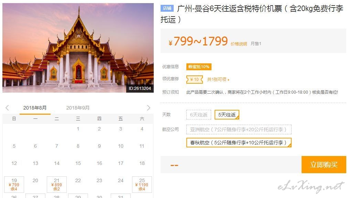Click the 预订须知 booking notice text
The image size is (348, 198).
171,92
